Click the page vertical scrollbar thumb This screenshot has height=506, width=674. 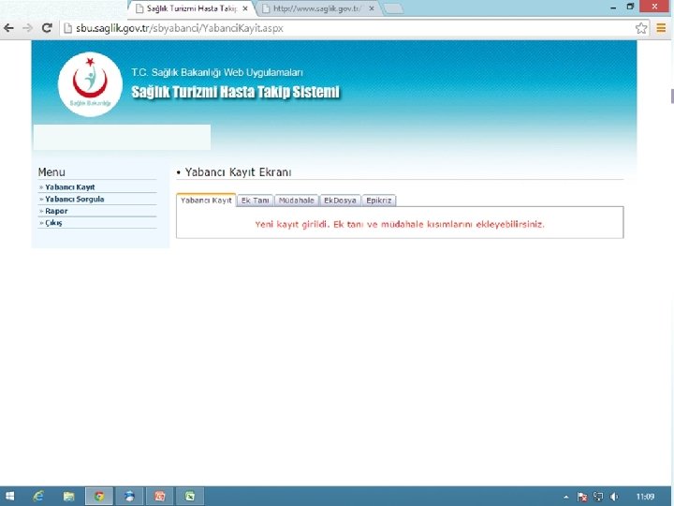tap(672, 96)
